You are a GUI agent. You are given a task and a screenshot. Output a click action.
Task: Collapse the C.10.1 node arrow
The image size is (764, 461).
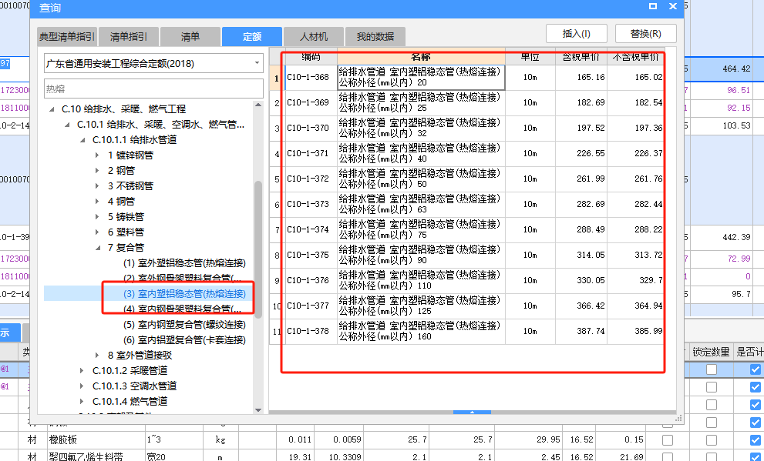click(67, 125)
